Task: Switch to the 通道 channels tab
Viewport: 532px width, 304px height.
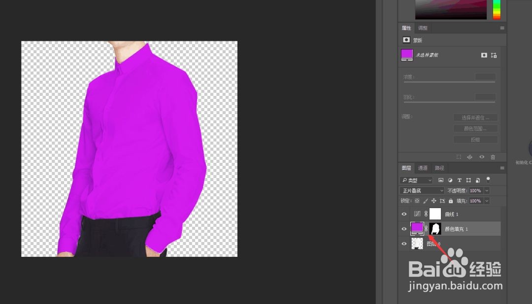Action: 423,168
